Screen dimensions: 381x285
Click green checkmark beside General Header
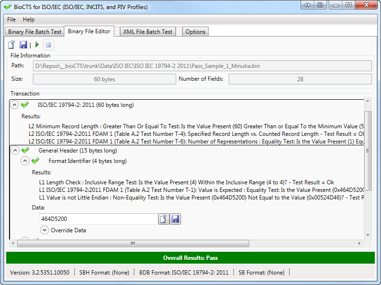pyautogui.click(x=25, y=151)
